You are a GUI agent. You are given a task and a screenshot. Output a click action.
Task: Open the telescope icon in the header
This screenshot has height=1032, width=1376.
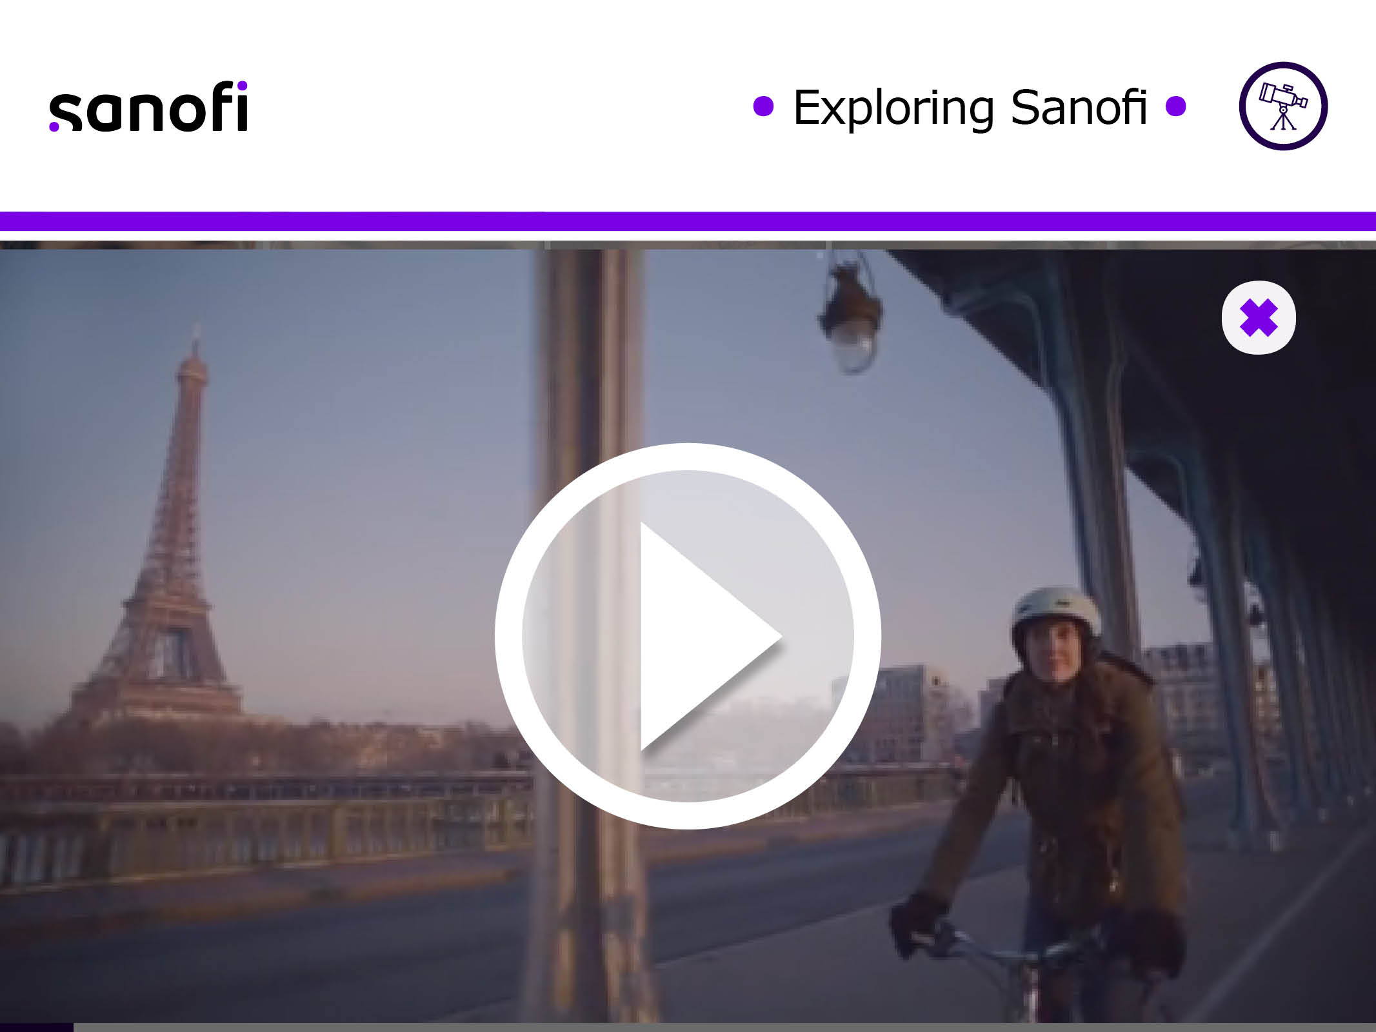pos(1283,106)
